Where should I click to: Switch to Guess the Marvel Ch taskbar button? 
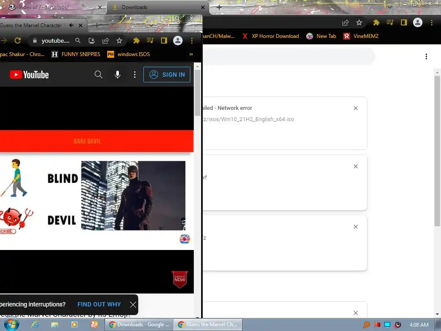tap(208, 325)
